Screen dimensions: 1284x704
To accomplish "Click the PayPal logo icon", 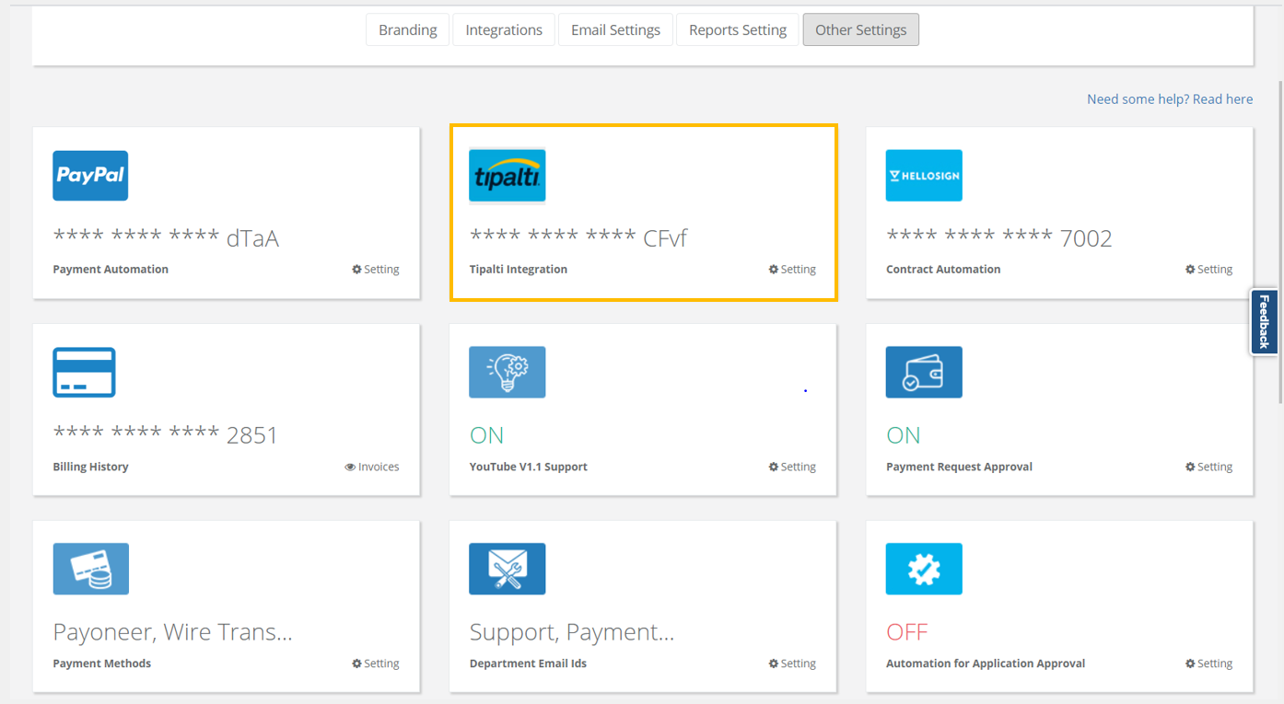I will tap(90, 176).
